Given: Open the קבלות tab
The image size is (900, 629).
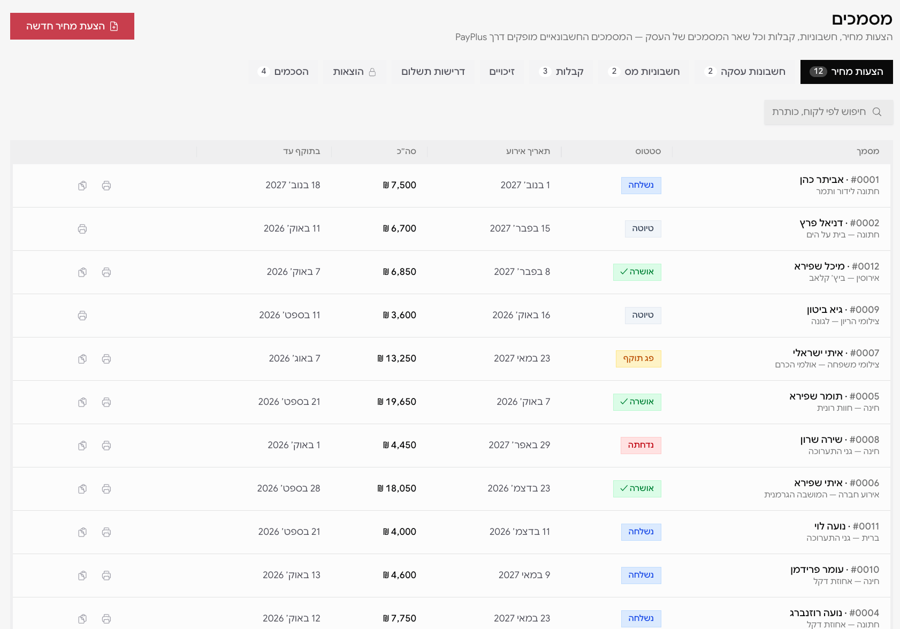Looking at the screenshot, I should tap(562, 72).
